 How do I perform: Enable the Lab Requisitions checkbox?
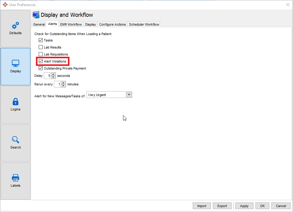pos(41,54)
